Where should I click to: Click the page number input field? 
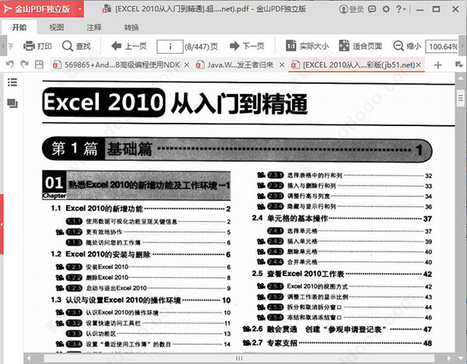coord(170,47)
